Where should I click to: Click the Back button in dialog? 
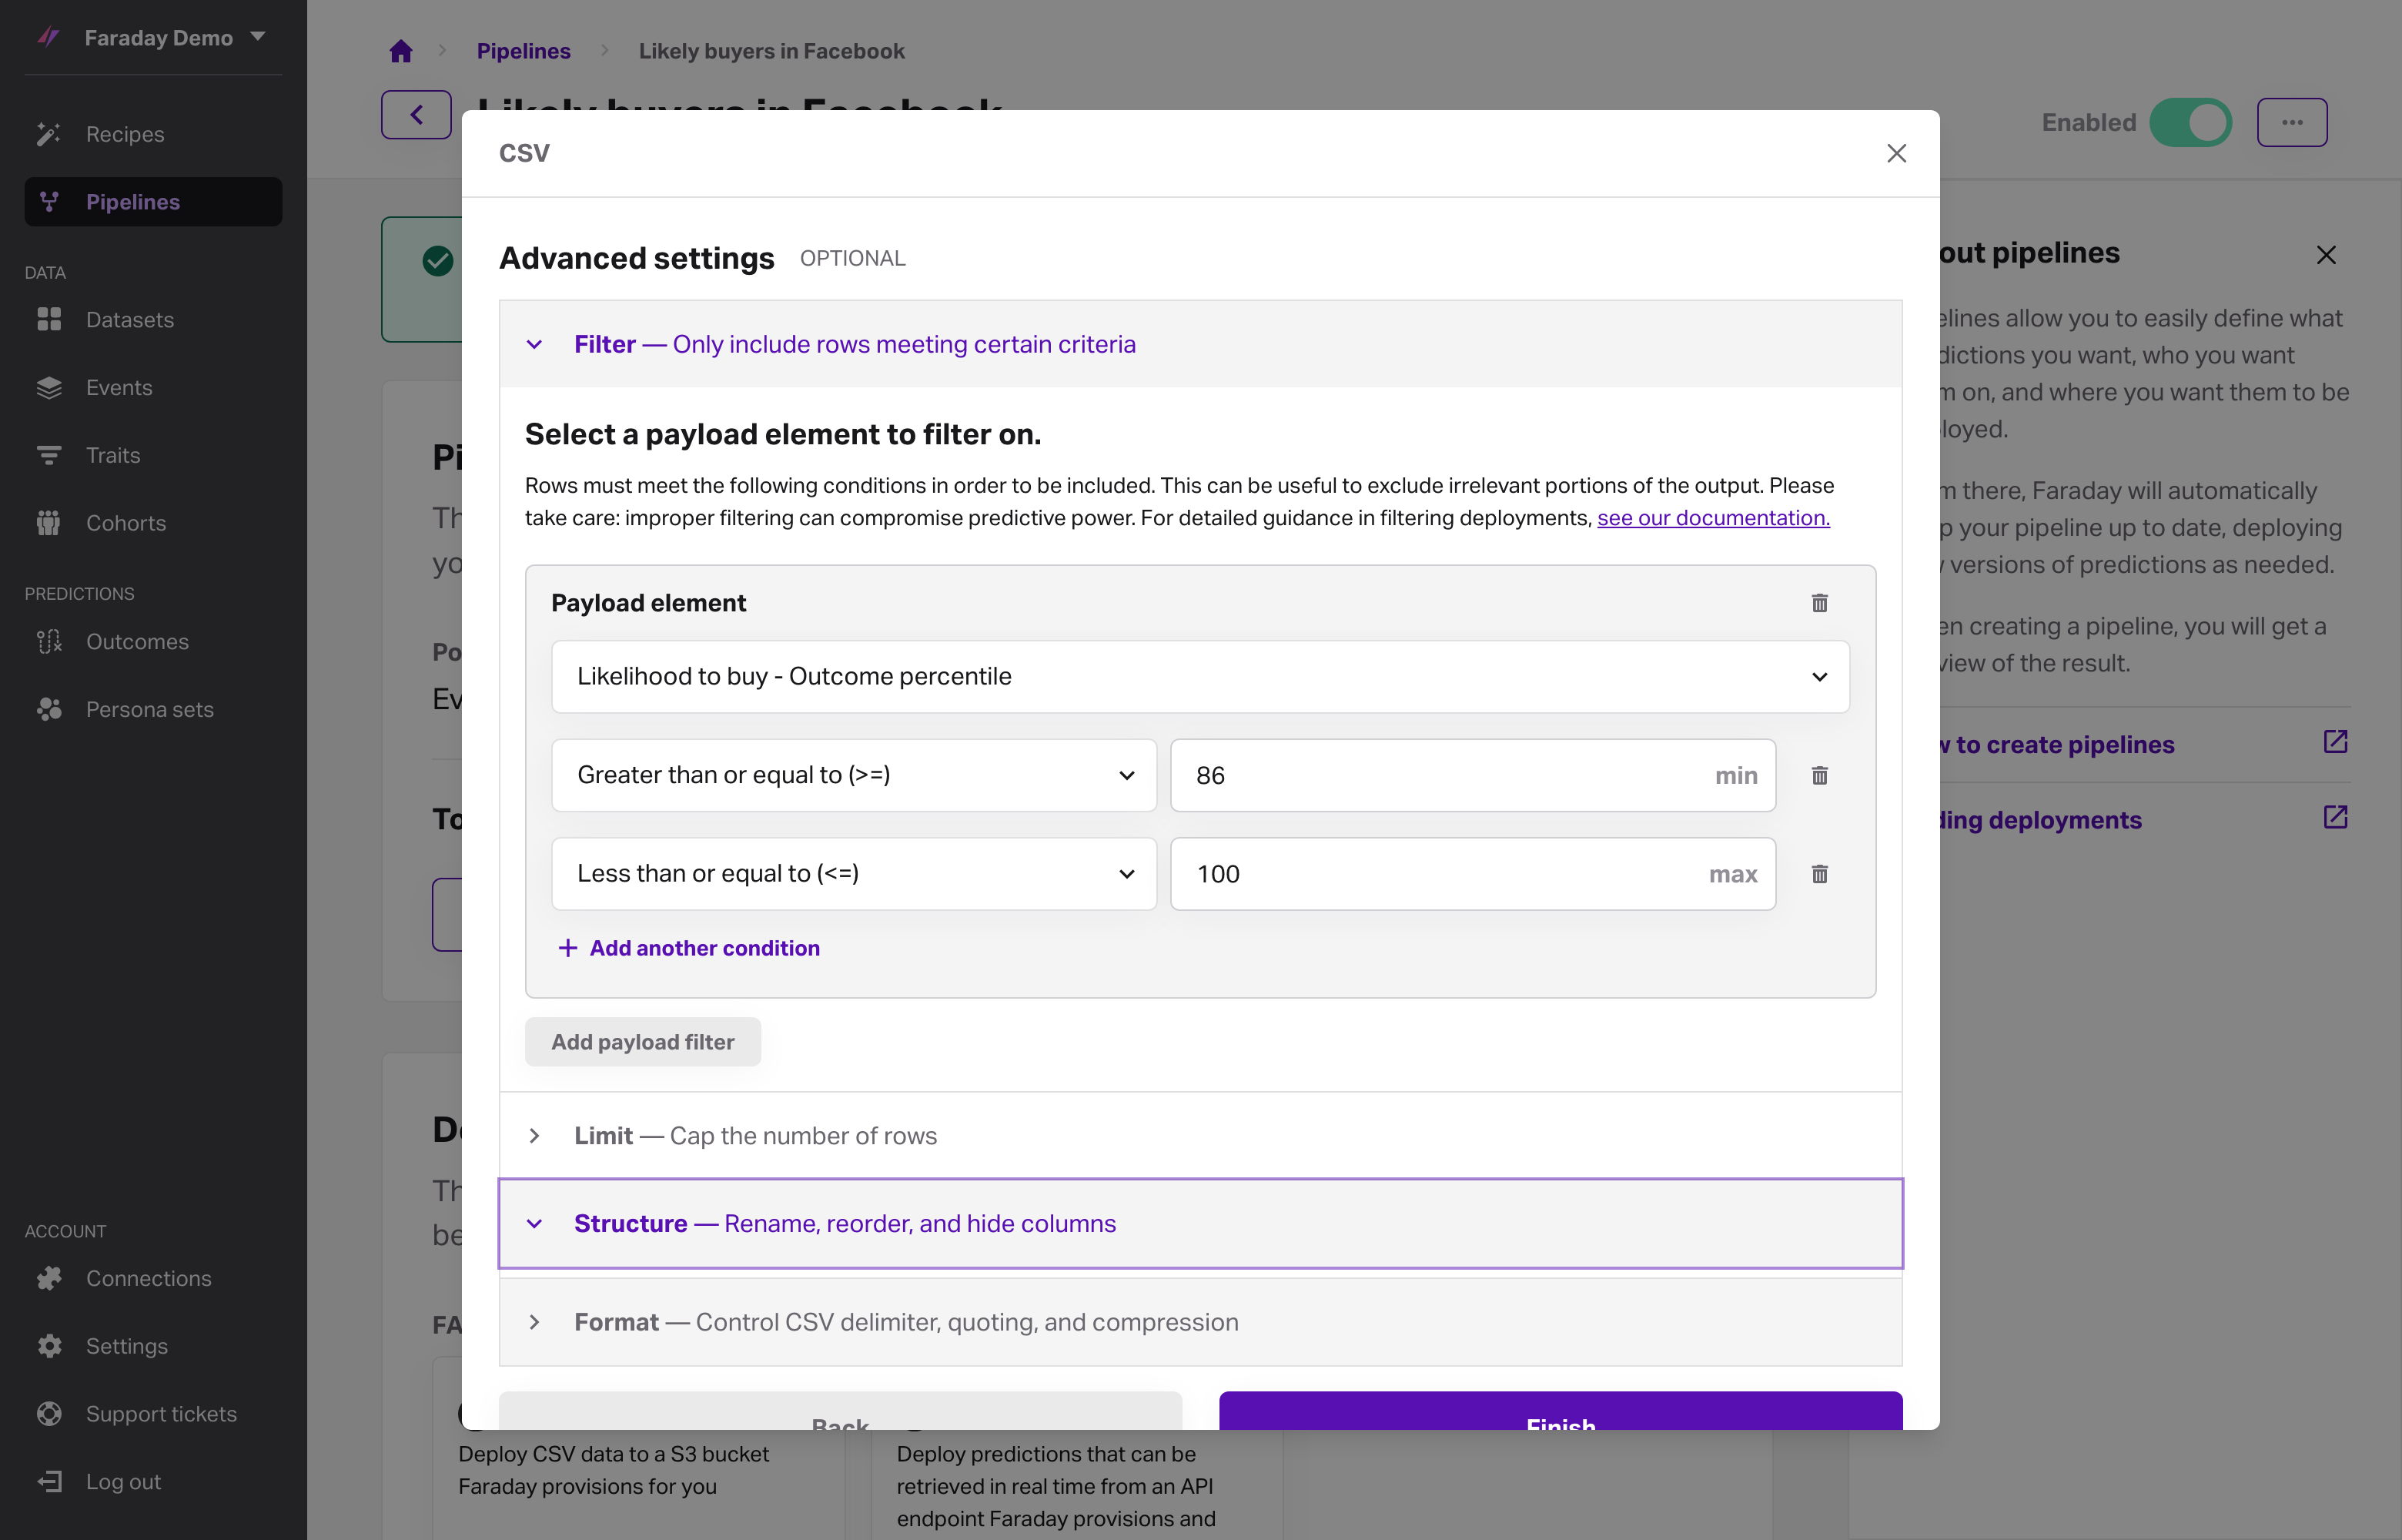[841, 1412]
